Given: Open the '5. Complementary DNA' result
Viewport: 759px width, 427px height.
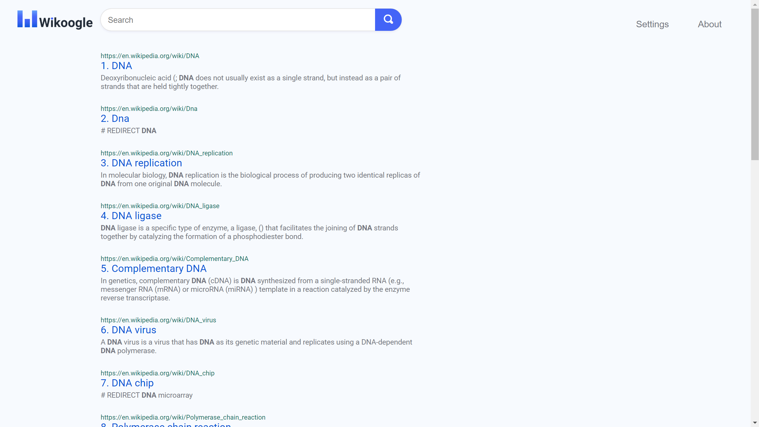Looking at the screenshot, I should tap(153, 269).
